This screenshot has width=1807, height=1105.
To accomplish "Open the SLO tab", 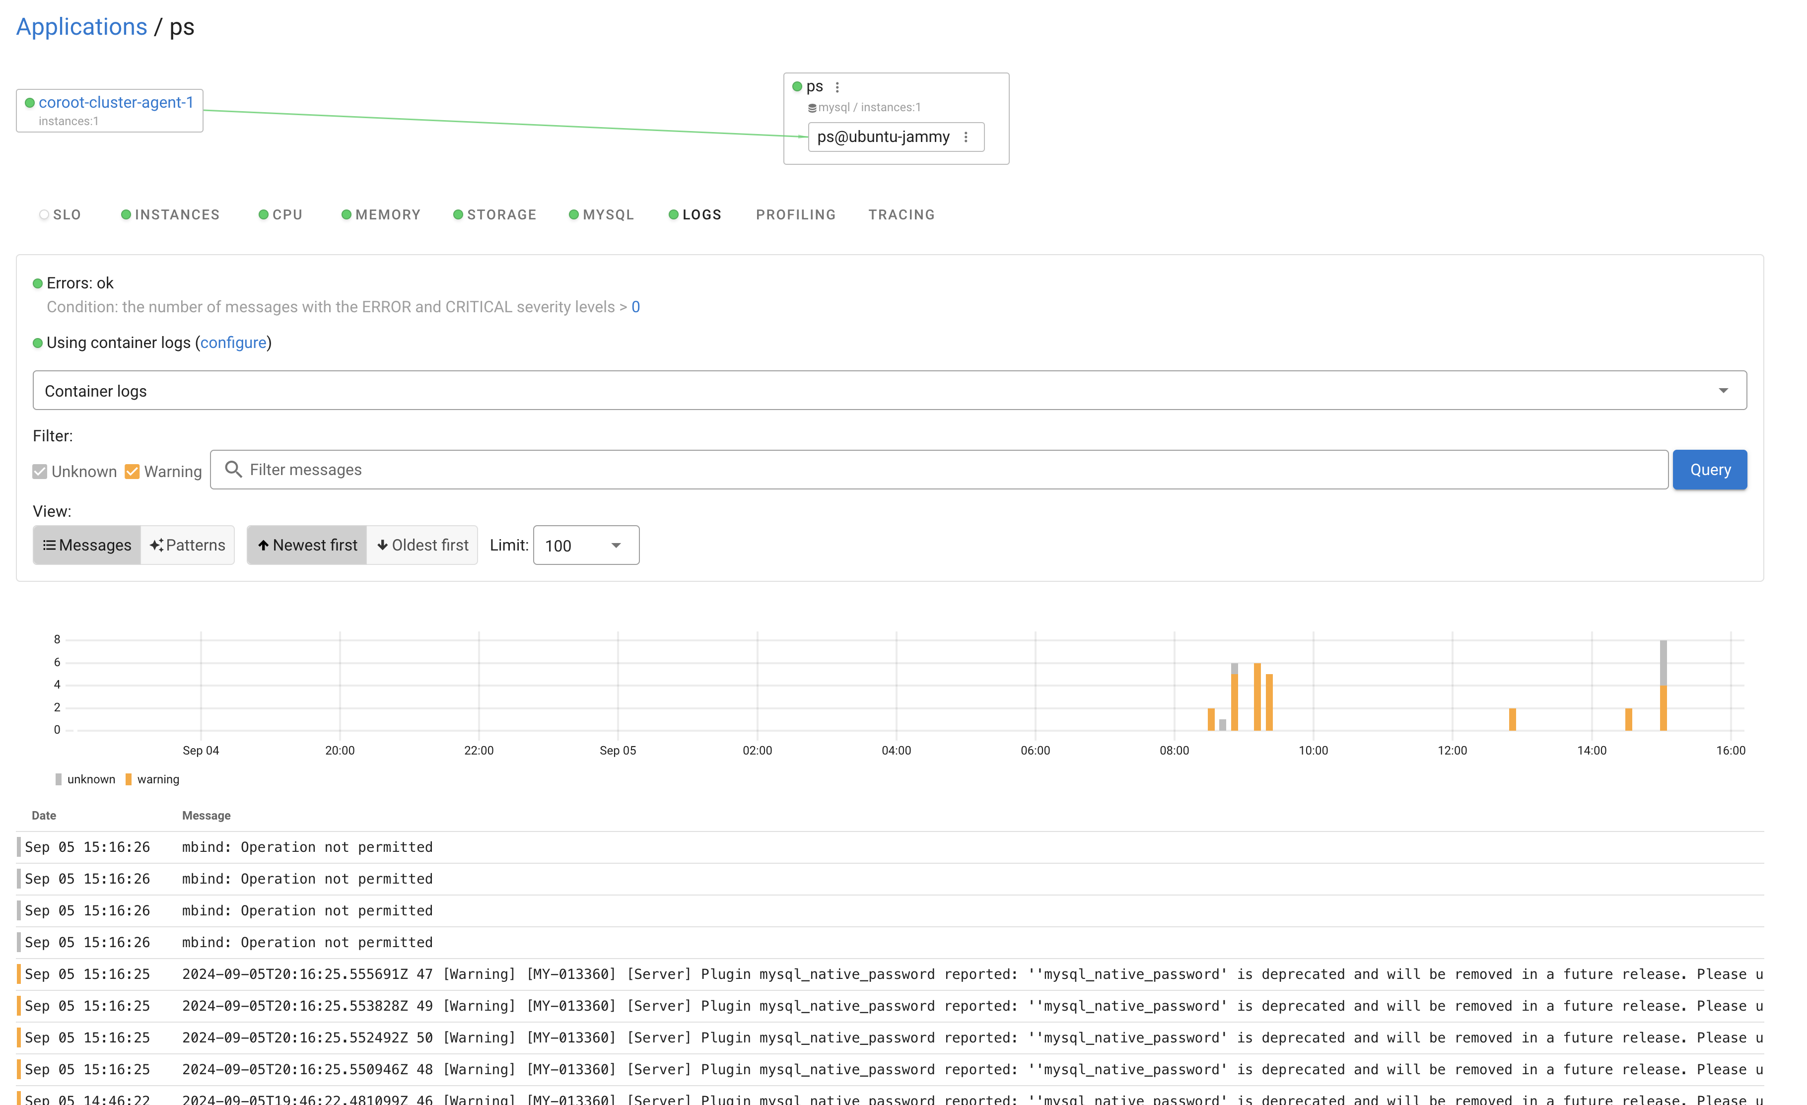I will (60, 215).
